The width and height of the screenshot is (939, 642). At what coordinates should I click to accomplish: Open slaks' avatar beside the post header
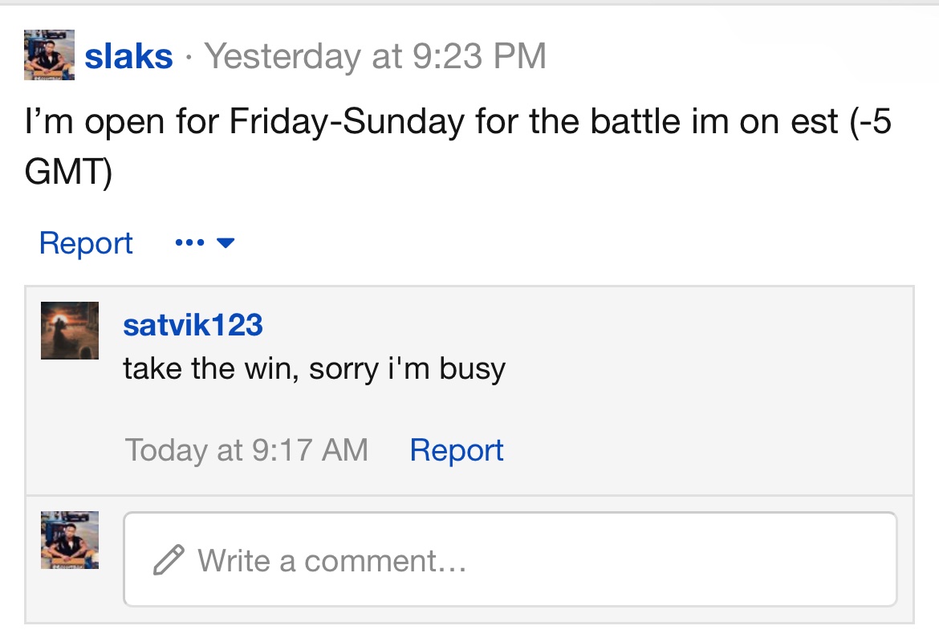click(49, 55)
